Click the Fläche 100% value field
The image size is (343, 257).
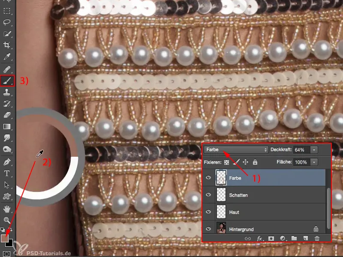tap(302, 162)
